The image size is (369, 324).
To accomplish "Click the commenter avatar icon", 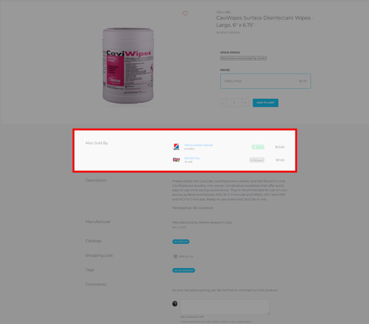I will point(175,304).
